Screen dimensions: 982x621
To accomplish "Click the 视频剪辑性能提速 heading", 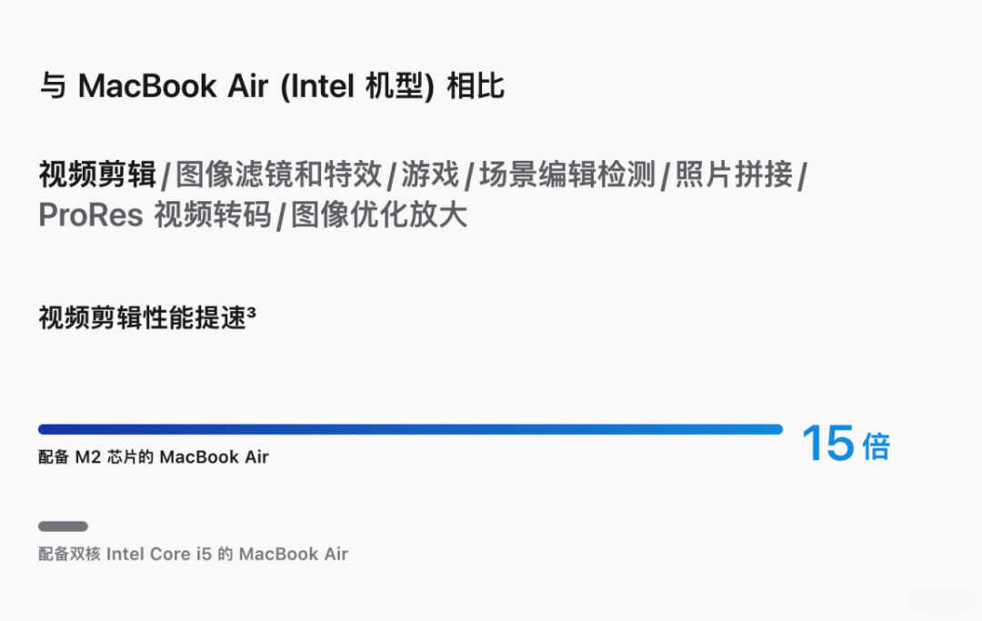I will [143, 318].
